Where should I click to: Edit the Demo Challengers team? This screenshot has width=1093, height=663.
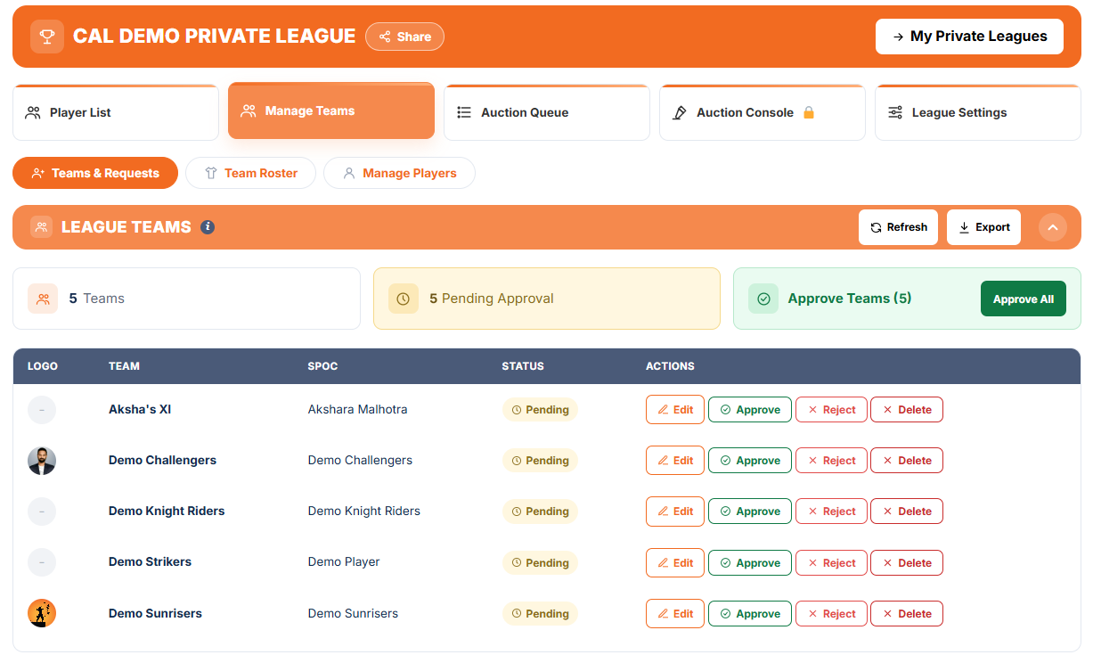pyautogui.click(x=675, y=461)
